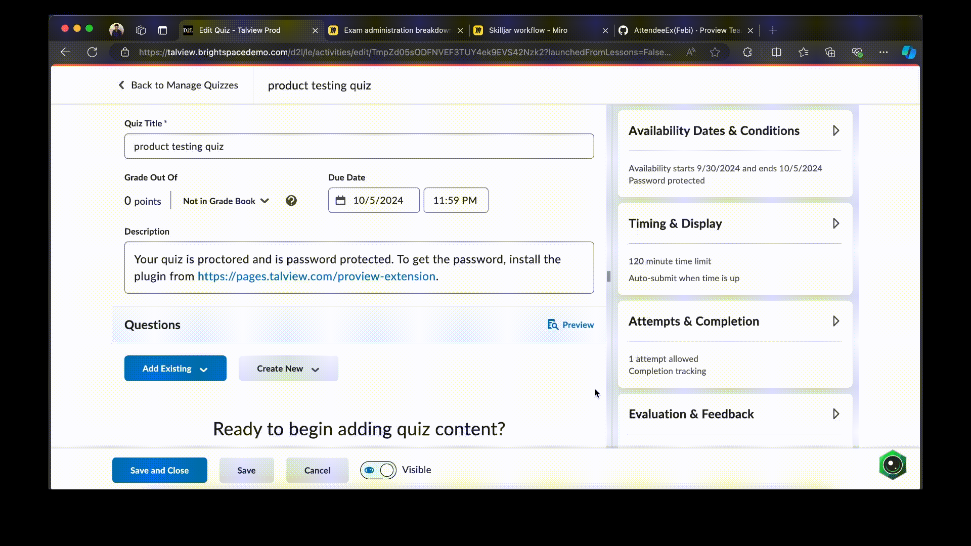
Task: Open the browser Copilot sidebar icon
Action: [908, 52]
